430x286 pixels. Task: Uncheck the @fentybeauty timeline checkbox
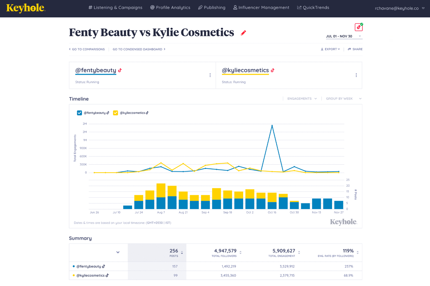click(79, 113)
